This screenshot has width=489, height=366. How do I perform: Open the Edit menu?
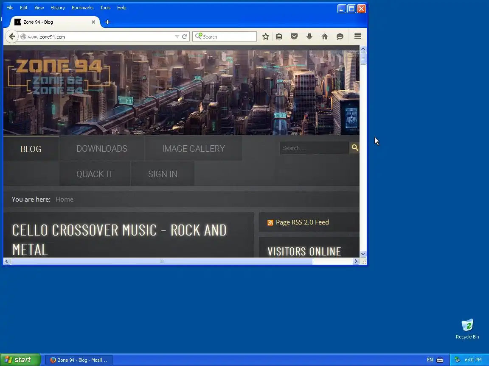[24, 8]
